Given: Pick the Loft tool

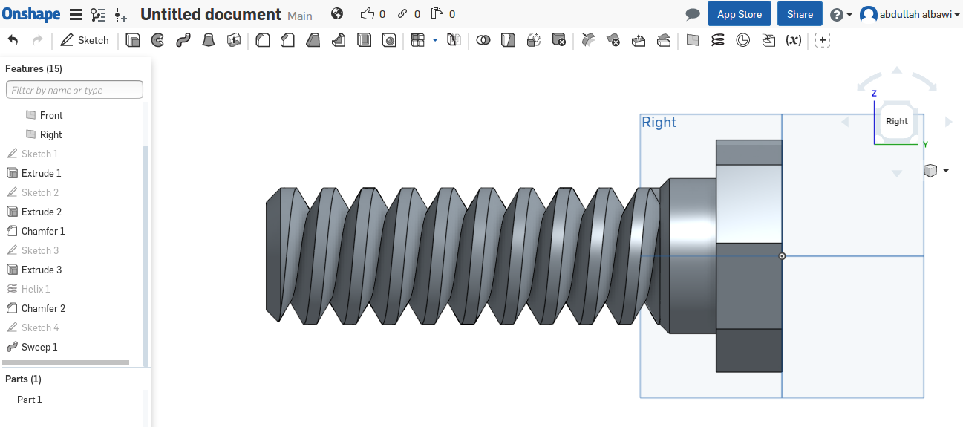Looking at the screenshot, I should click(x=209, y=40).
